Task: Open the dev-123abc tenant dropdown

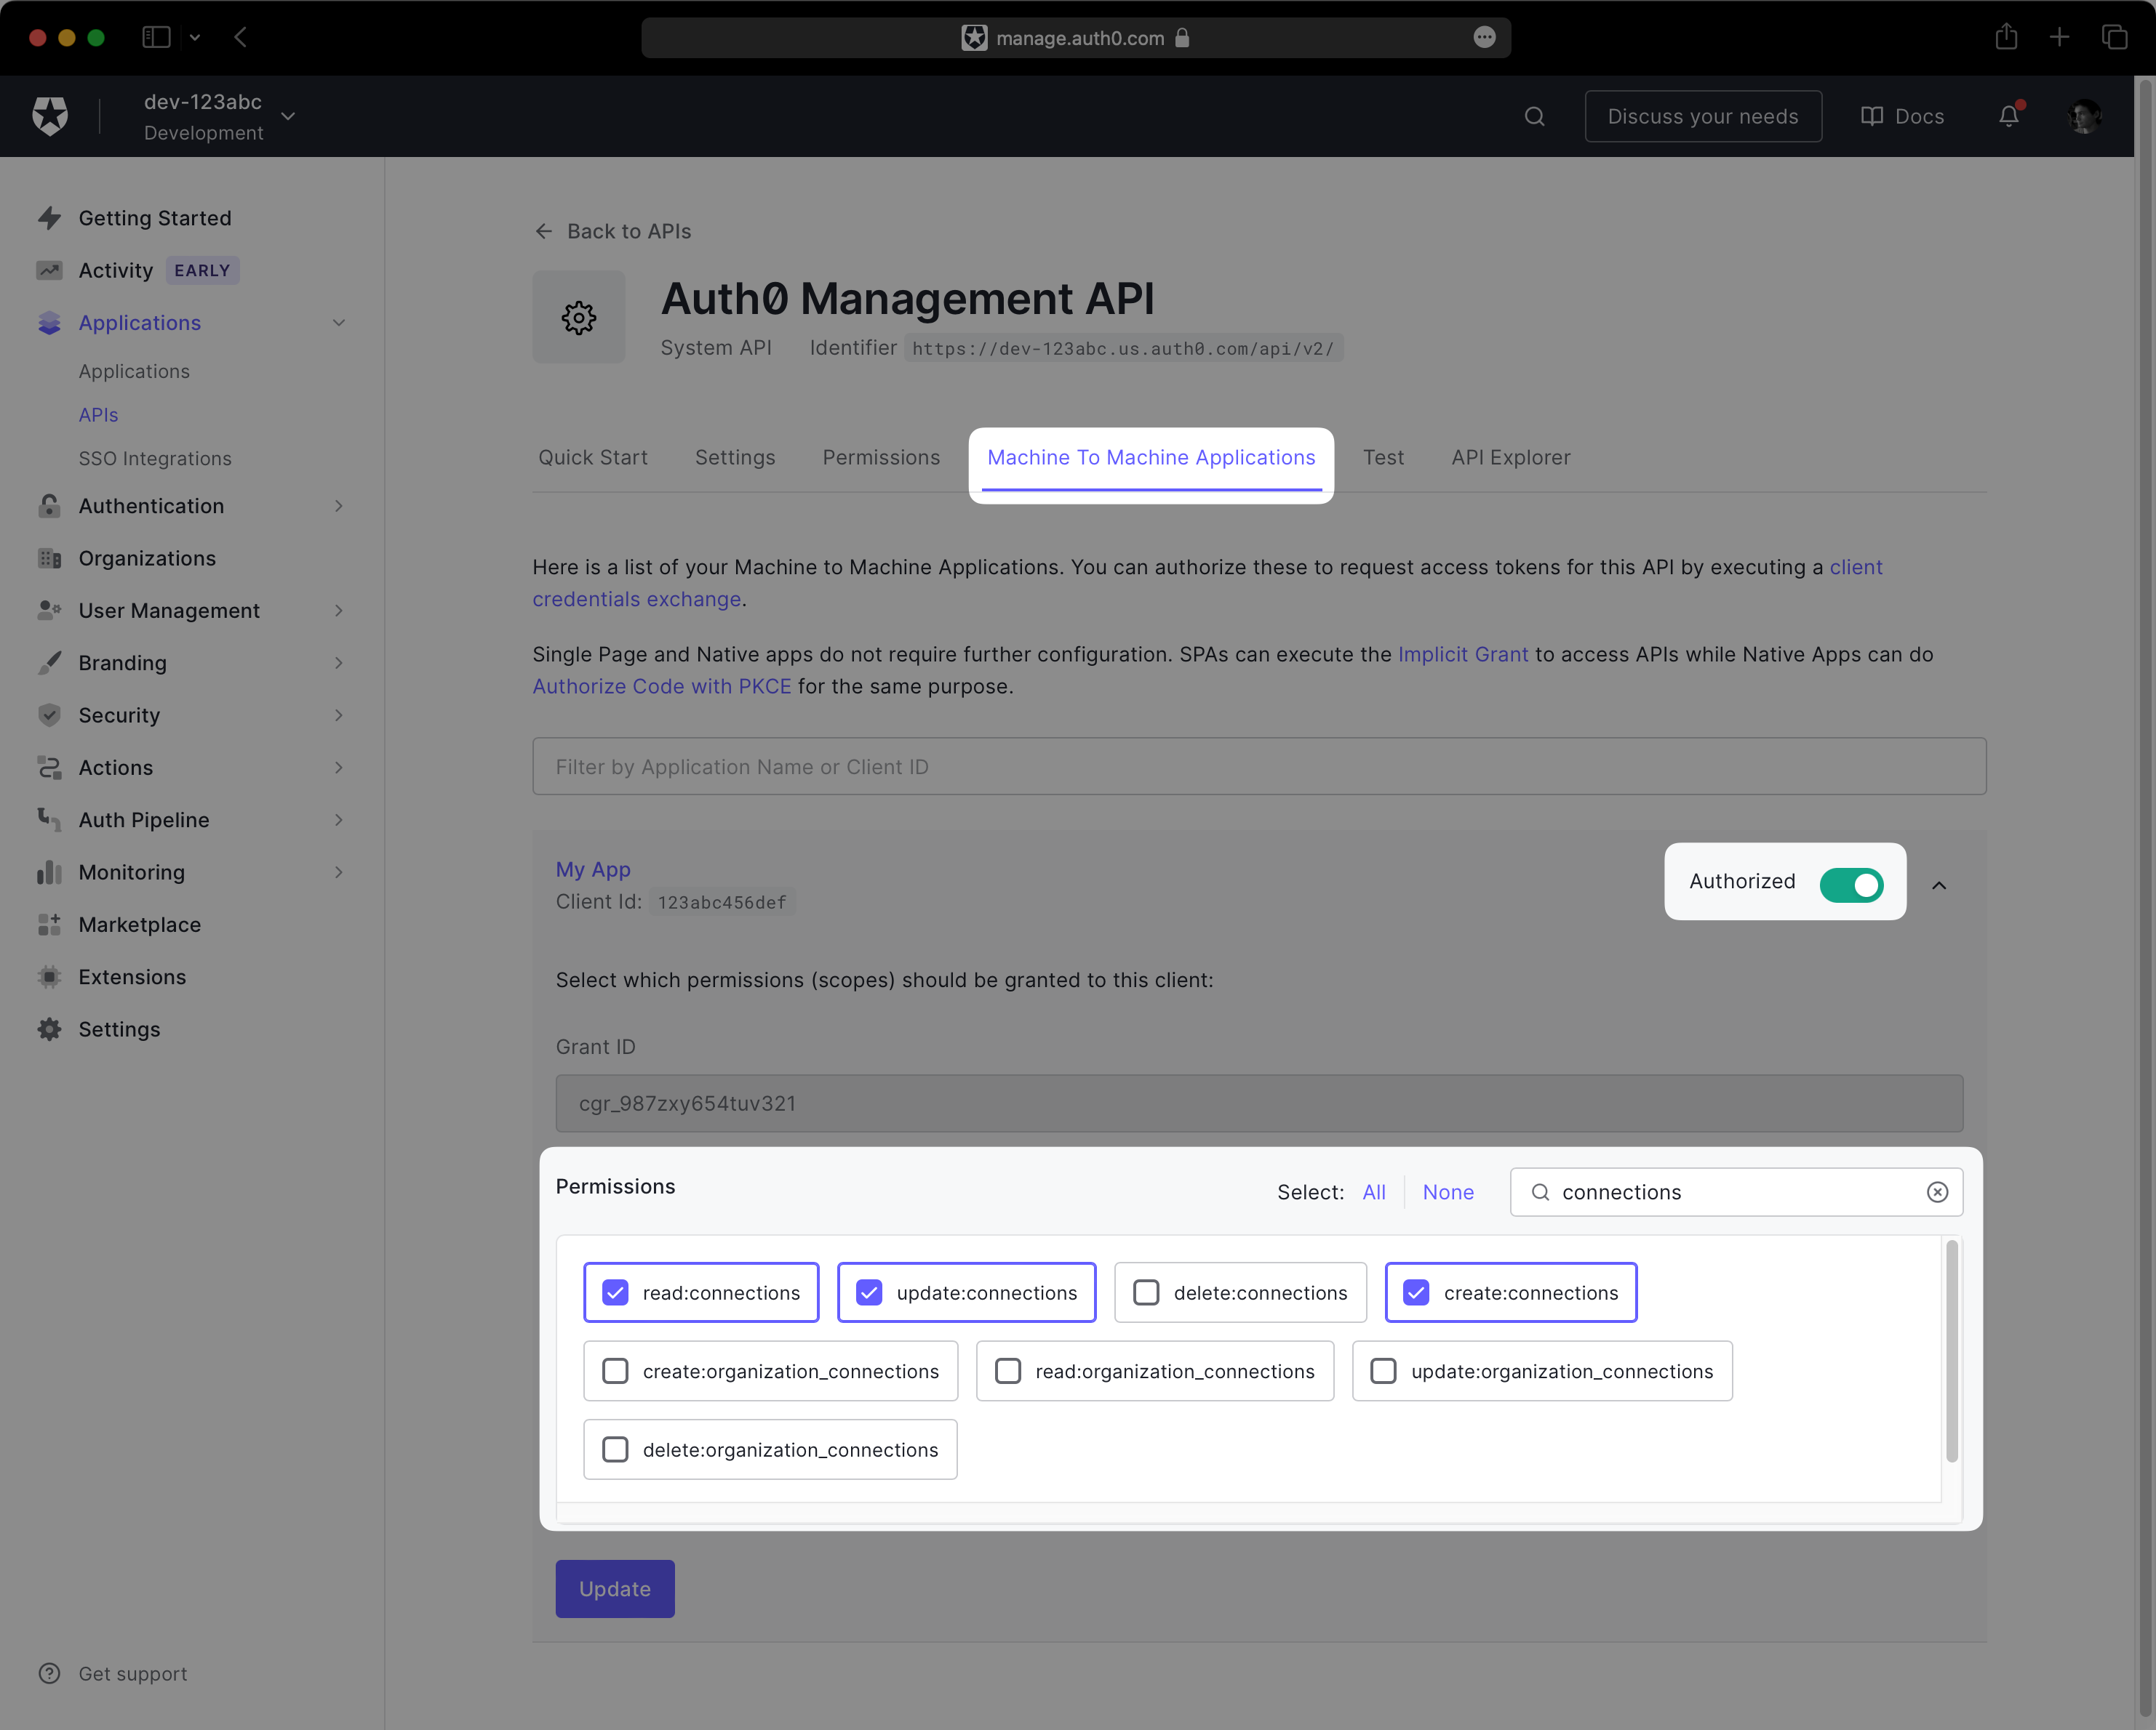Action: [x=288, y=116]
